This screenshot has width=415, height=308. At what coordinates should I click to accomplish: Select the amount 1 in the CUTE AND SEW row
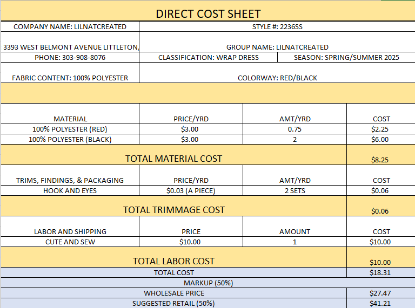tap(294, 242)
